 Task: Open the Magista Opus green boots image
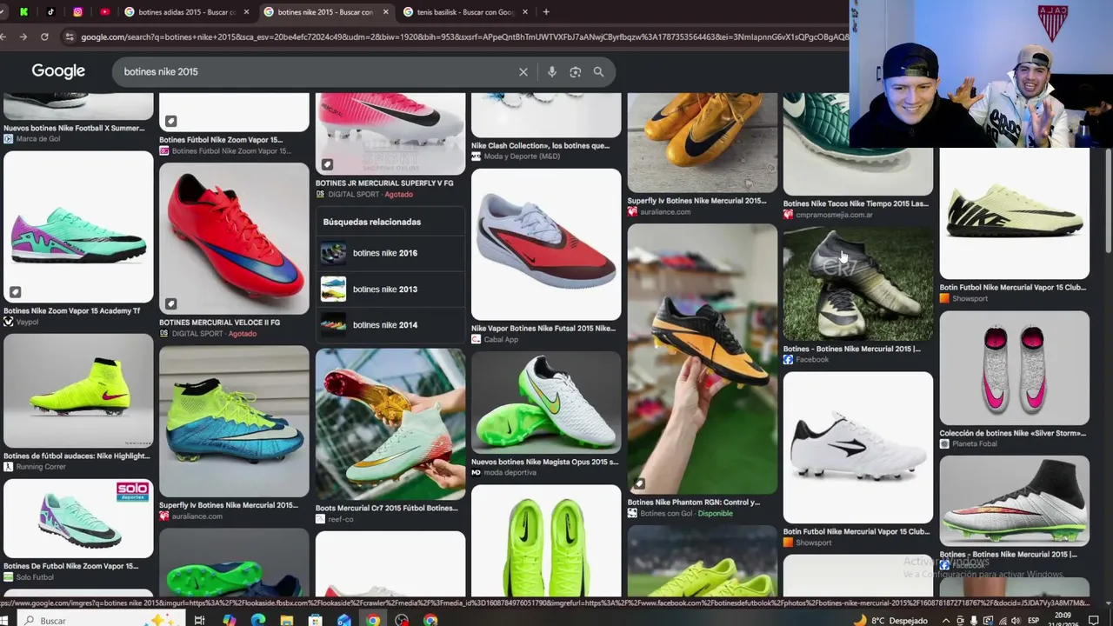(546, 403)
